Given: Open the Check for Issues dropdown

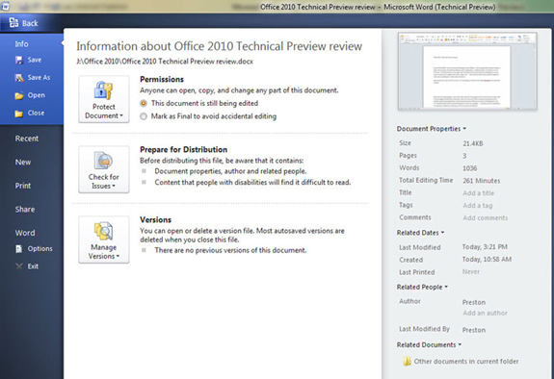Looking at the screenshot, I should click(104, 169).
